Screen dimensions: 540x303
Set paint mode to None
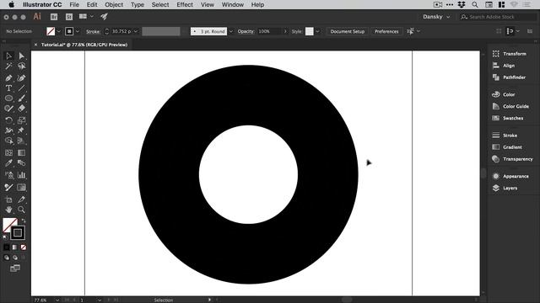24,247
